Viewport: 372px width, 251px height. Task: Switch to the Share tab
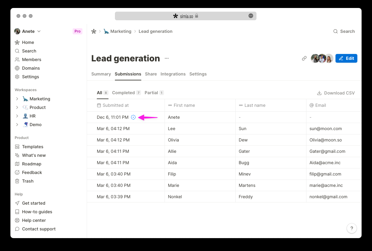pyautogui.click(x=151, y=74)
